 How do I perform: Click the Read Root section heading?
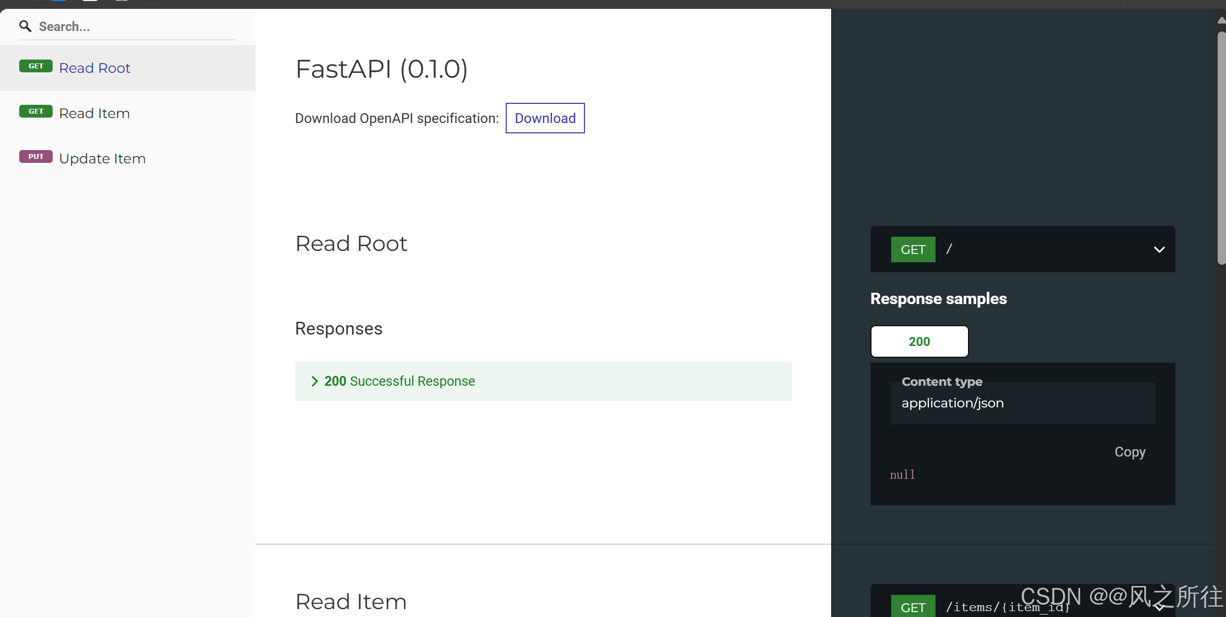[351, 244]
